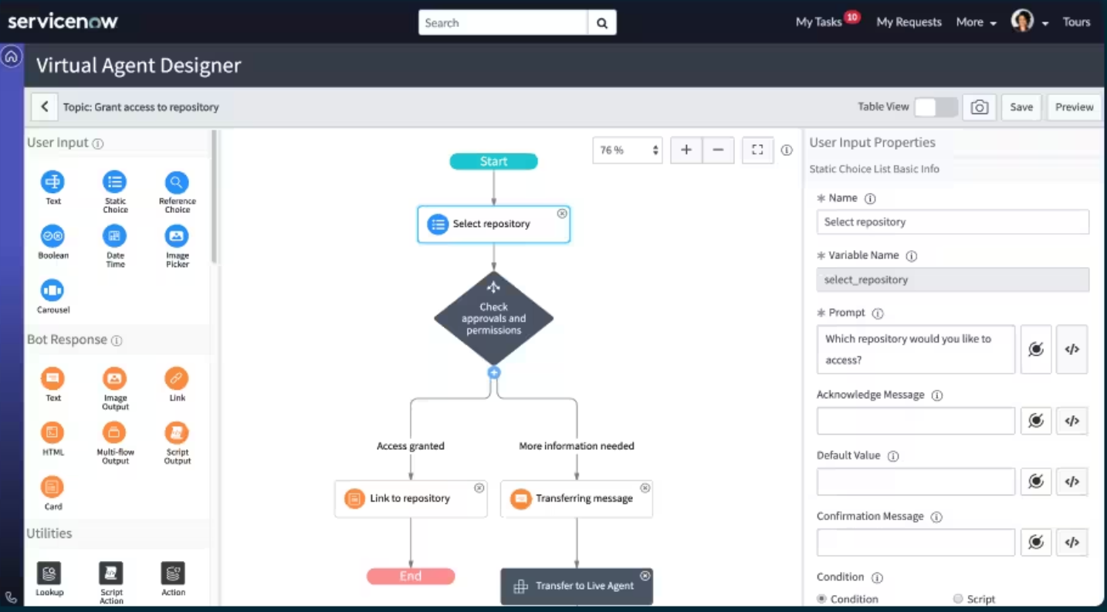
Task: Select the Image Output response icon
Action: 114,378
